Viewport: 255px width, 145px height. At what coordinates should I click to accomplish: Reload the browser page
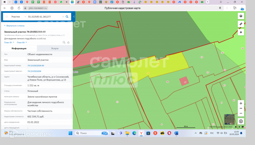pyautogui.click(x=19, y=8)
